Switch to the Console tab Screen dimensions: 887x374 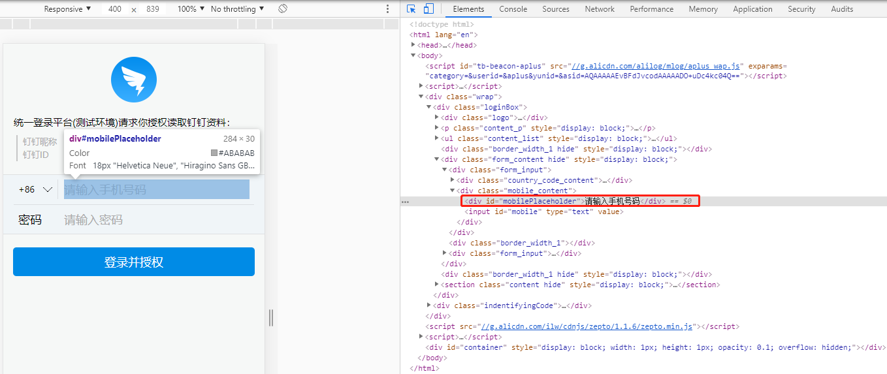[x=513, y=9]
